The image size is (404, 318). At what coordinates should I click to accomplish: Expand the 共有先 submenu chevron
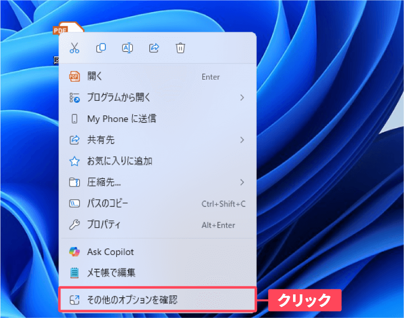tap(242, 140)
